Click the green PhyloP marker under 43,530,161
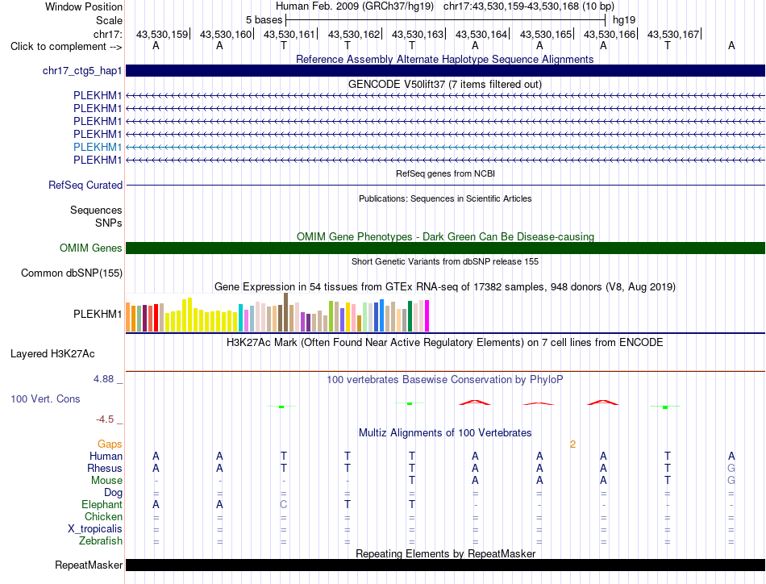 tap(281, 407)
